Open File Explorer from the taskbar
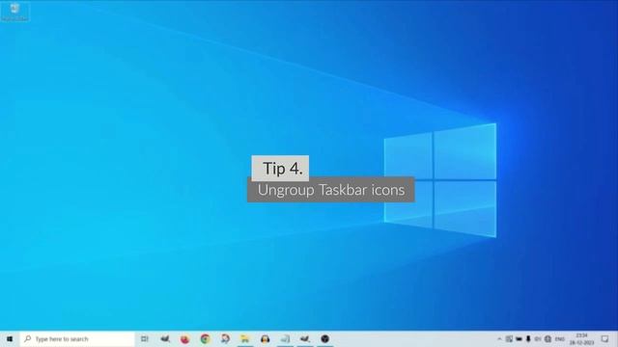618x347 pixels. pyautogui.click(x=245, y=338)
